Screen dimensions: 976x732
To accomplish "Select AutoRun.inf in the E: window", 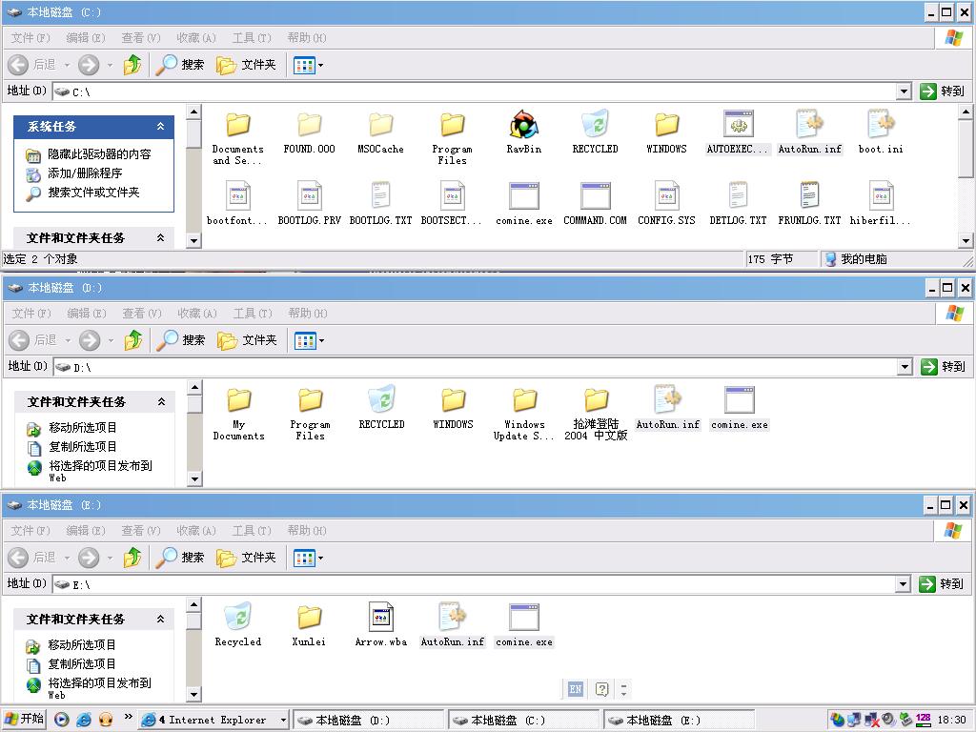I will pyautogui.click(x=453, y=618).
